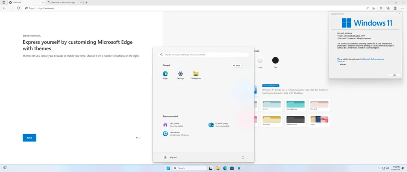Open the clock and date in taskbar
The image size is (407, 172).
[x=396, y=168]
